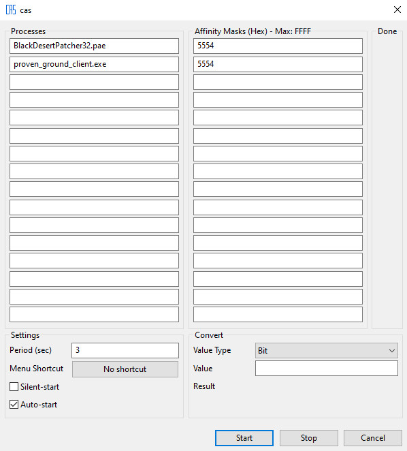Open the Value Type dropdown
Viewport: 407px width, 451px height.
click(x=327, y=350)
